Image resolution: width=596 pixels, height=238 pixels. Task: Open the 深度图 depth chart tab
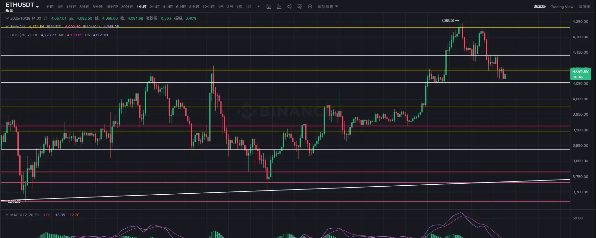pyautogui.click(x=584, y=7)
